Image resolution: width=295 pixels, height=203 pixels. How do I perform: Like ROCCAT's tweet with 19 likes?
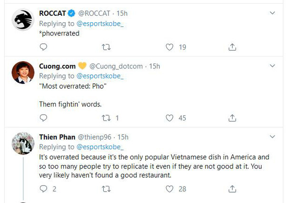[x=169, y=47]
